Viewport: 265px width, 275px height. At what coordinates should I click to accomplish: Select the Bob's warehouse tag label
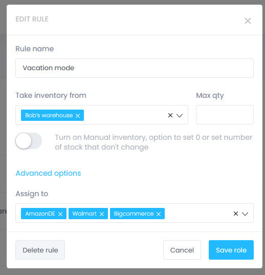[x=49, y=115]
